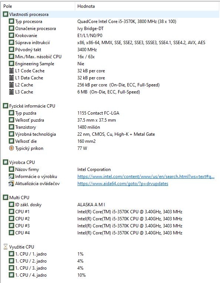The height and width of the screenshot is (283, 220).
Task: Click the Názov firmy row icon
Action: click(x=11, y=169)
